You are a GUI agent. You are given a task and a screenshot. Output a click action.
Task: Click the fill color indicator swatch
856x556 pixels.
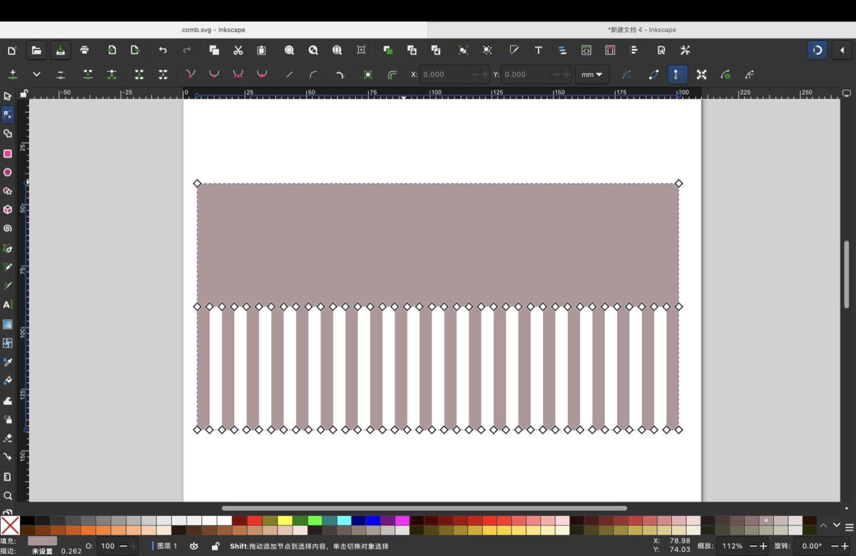[x=42, y=541]
